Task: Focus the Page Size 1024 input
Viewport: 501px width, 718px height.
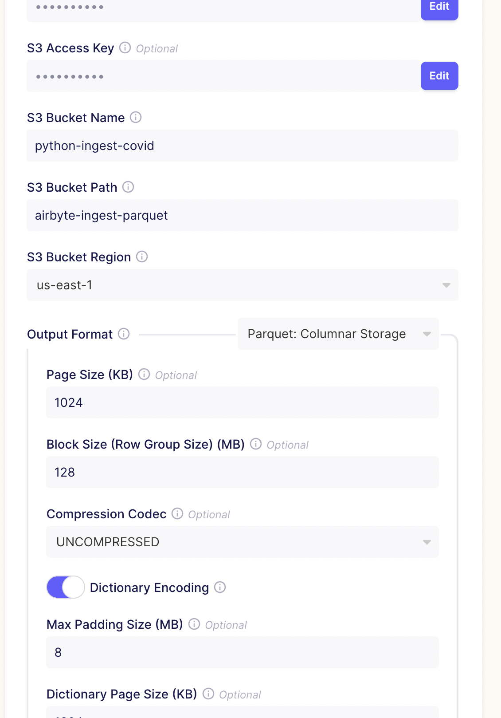Action: [243, 402]
